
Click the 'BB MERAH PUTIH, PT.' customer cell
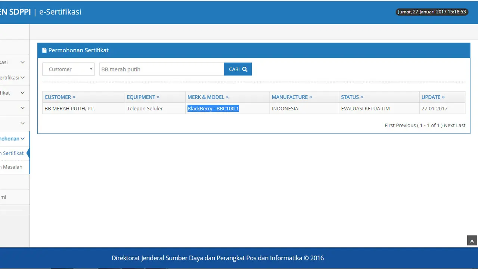tap(84, 108)
